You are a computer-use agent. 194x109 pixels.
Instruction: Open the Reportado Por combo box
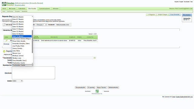(x=22, y=65)
